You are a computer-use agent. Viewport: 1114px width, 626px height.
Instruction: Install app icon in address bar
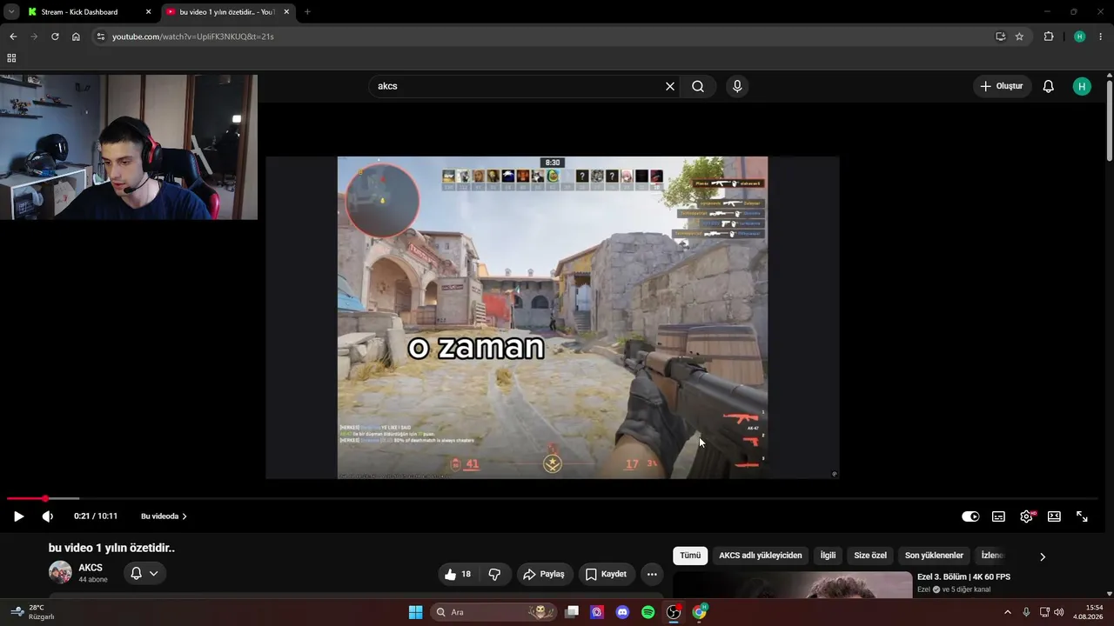click(x=1000, y=37)
